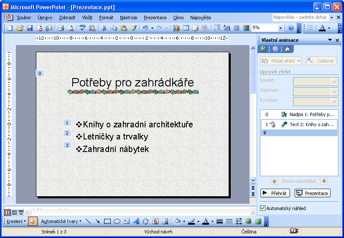Click the Print icon
Screen dimensions: 344x238
(x=61, y=28)
